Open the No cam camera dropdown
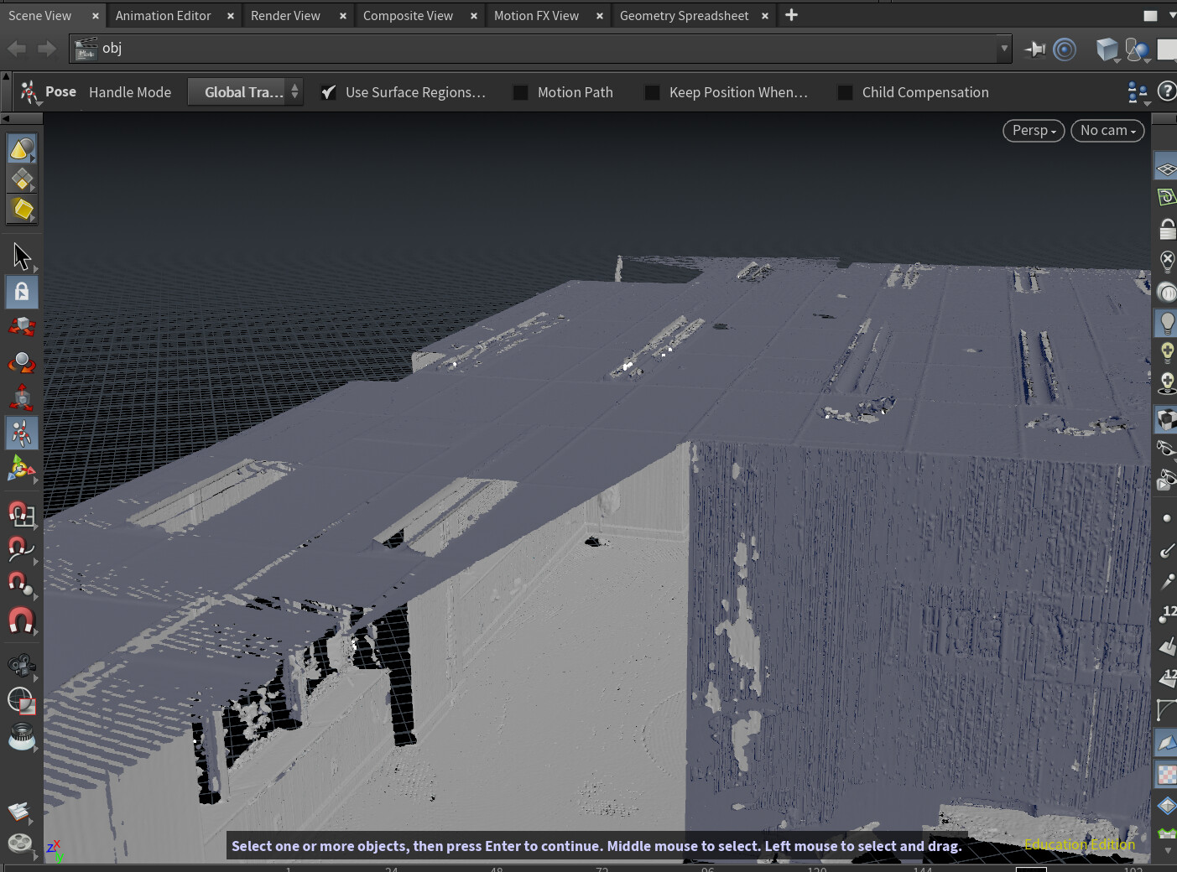This screenshot has height=872, width=1177. point(1107,131)
